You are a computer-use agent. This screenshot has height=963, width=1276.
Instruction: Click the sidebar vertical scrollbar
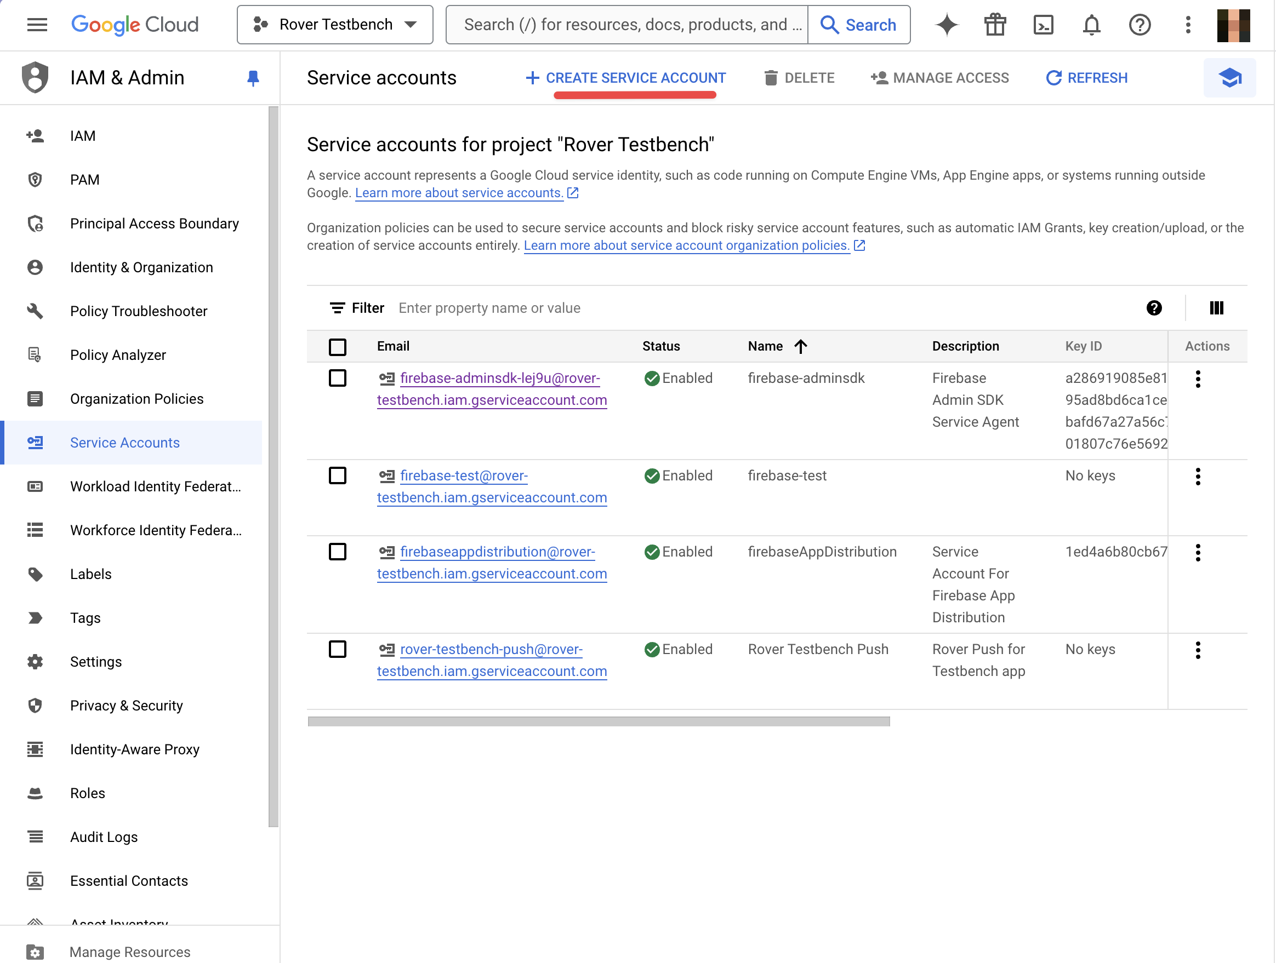[x=274, y=467]
